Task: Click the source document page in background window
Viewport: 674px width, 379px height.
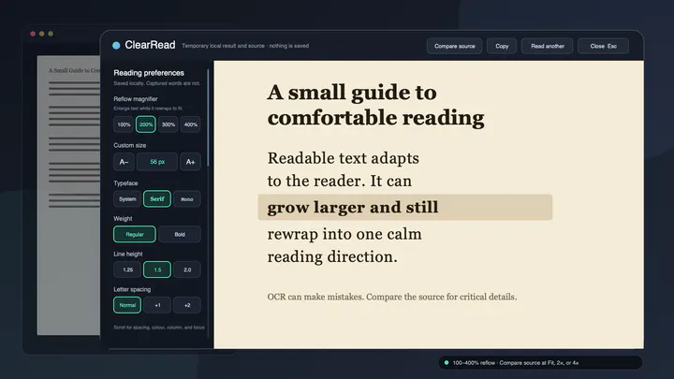Action: 68,196
